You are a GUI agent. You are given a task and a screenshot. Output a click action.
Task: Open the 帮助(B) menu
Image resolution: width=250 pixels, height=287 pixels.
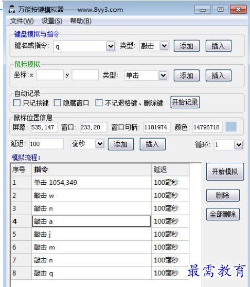pos(81,21)
